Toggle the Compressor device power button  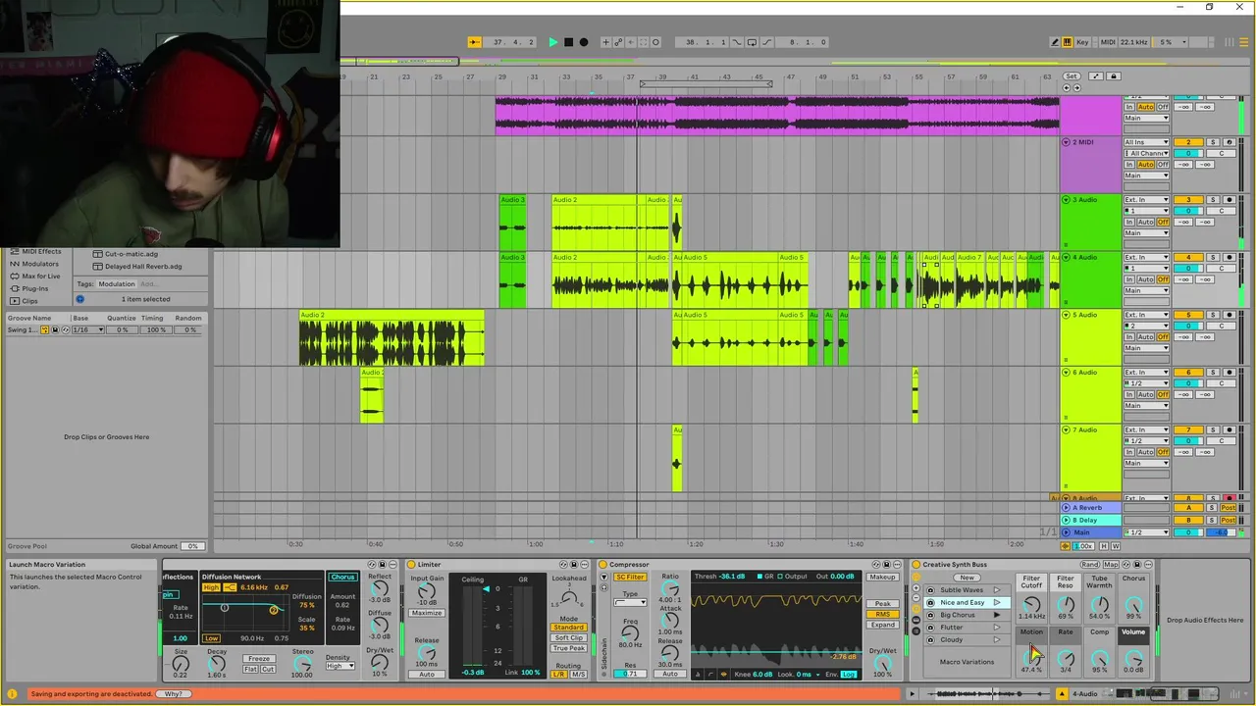[x=603, y=565]
